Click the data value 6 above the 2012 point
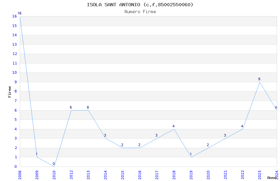 71,107
